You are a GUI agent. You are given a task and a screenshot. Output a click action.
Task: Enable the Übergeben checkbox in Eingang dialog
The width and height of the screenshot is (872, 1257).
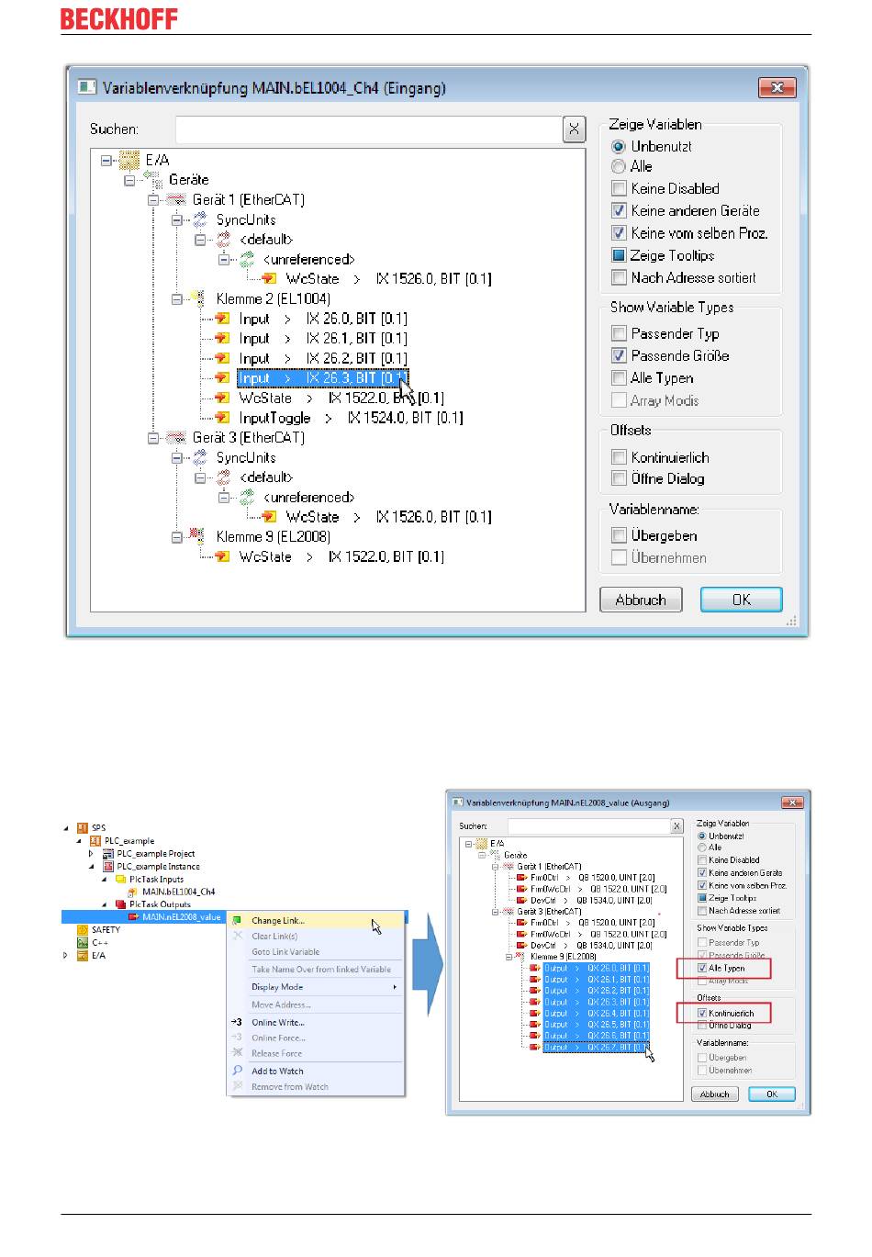[619, 535]
